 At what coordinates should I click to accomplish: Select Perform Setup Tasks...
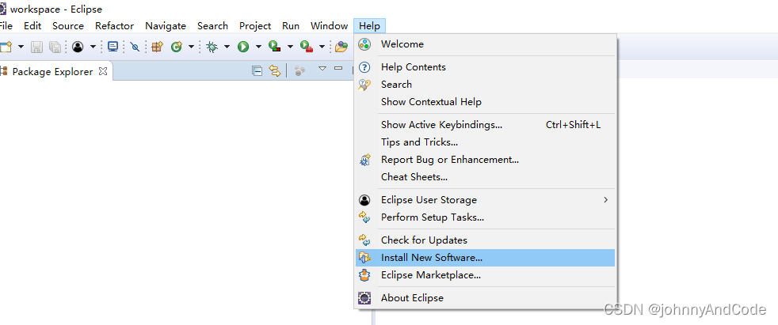tap(485, 217)
